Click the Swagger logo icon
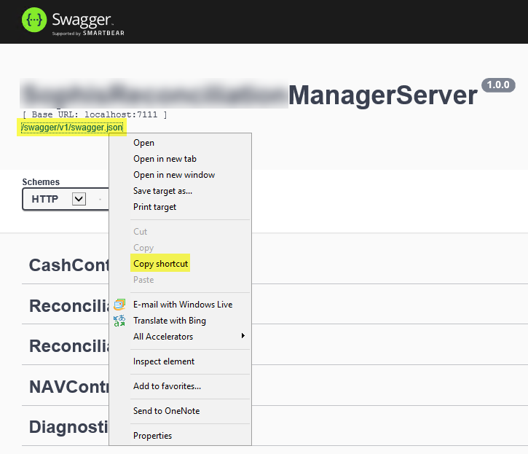528x454 pixels. tap(34, 20)
